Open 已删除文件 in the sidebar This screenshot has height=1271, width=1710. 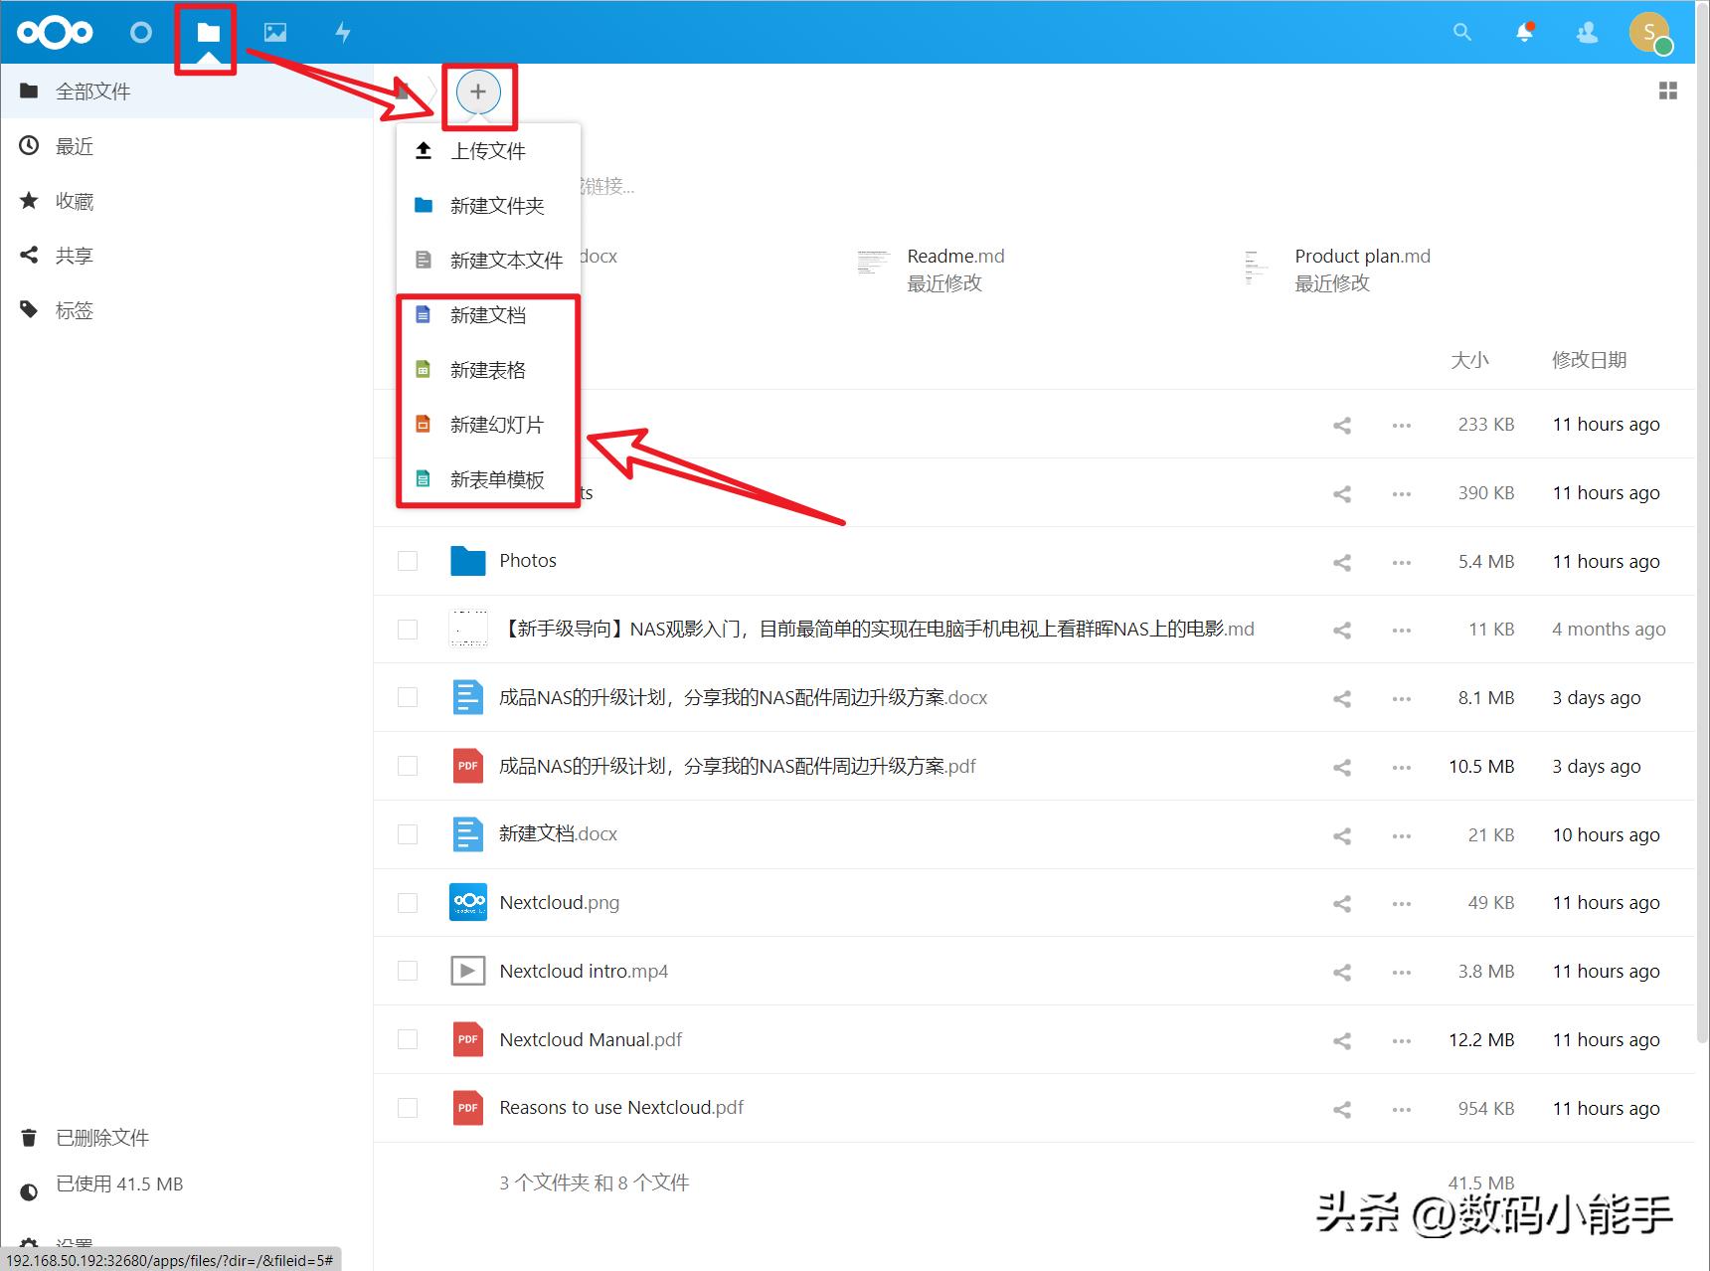point(101,1137)
